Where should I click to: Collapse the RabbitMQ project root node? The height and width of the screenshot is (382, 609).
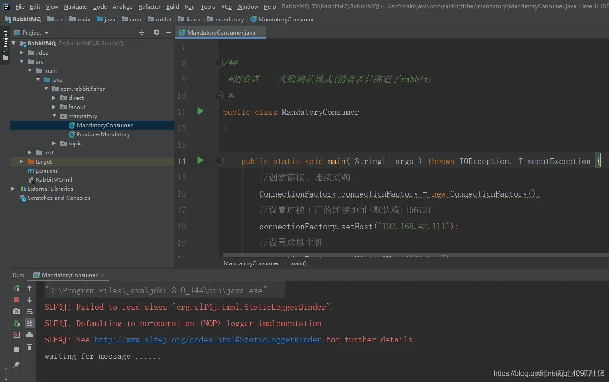pyautogui.click(x=14, y=44)
